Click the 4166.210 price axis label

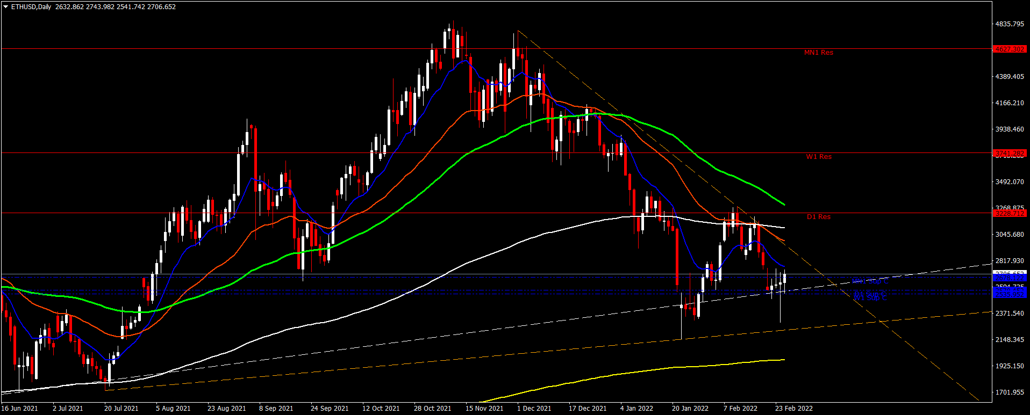tap(1010, 103)
